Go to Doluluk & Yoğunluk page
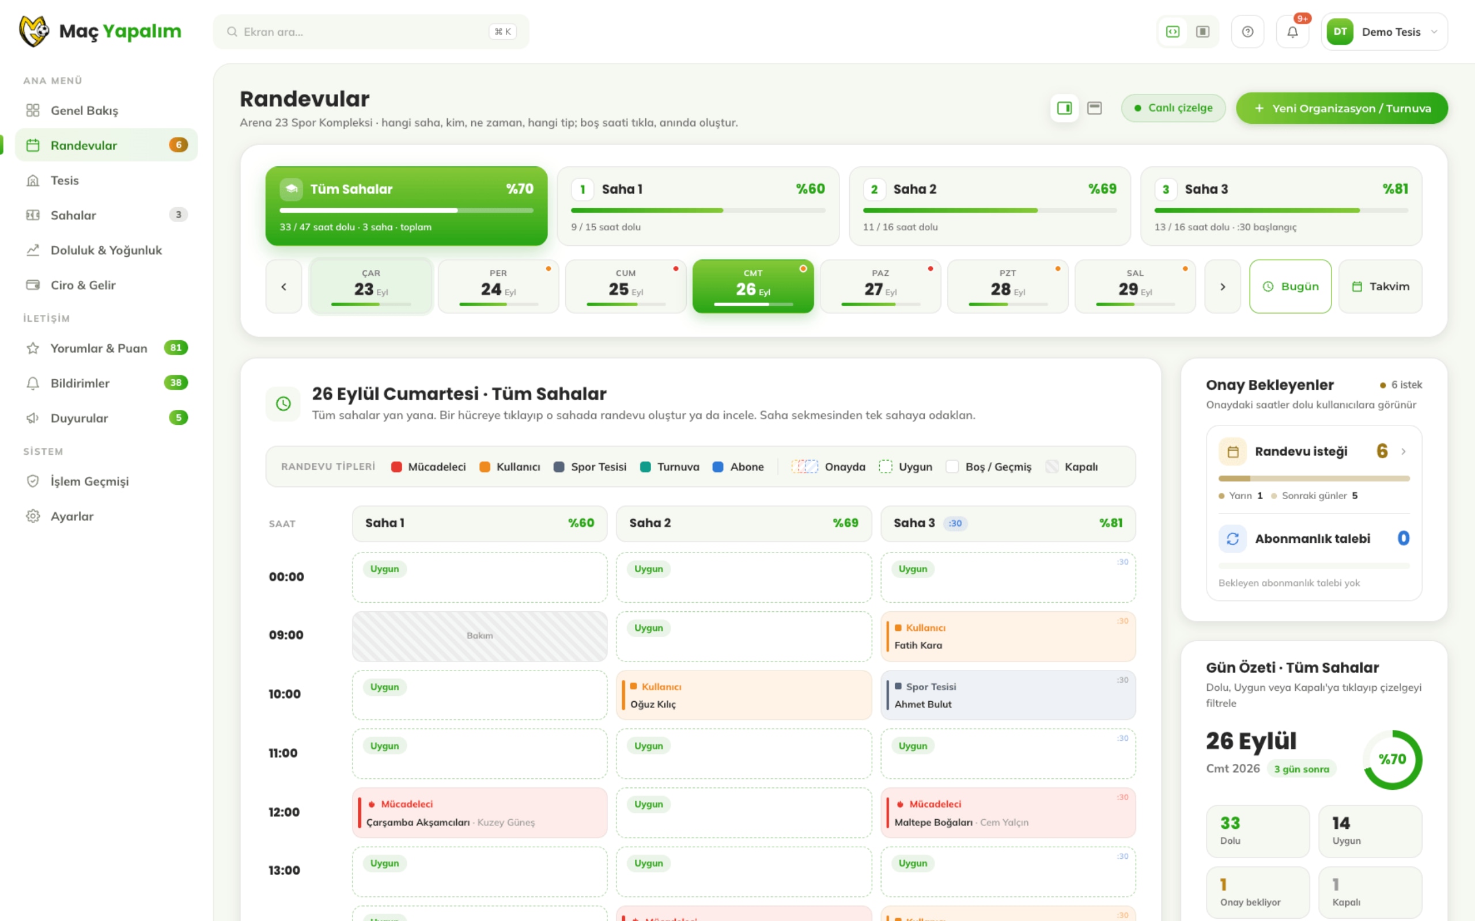This screenshot has width=1475, height=921. (106, 250)
